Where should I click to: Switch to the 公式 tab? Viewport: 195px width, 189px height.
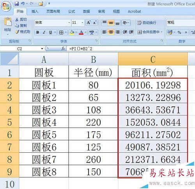pyautogui.click(x=72, y=11)
